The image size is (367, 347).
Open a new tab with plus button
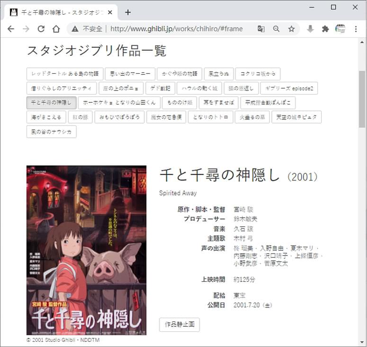coord(128,12)
